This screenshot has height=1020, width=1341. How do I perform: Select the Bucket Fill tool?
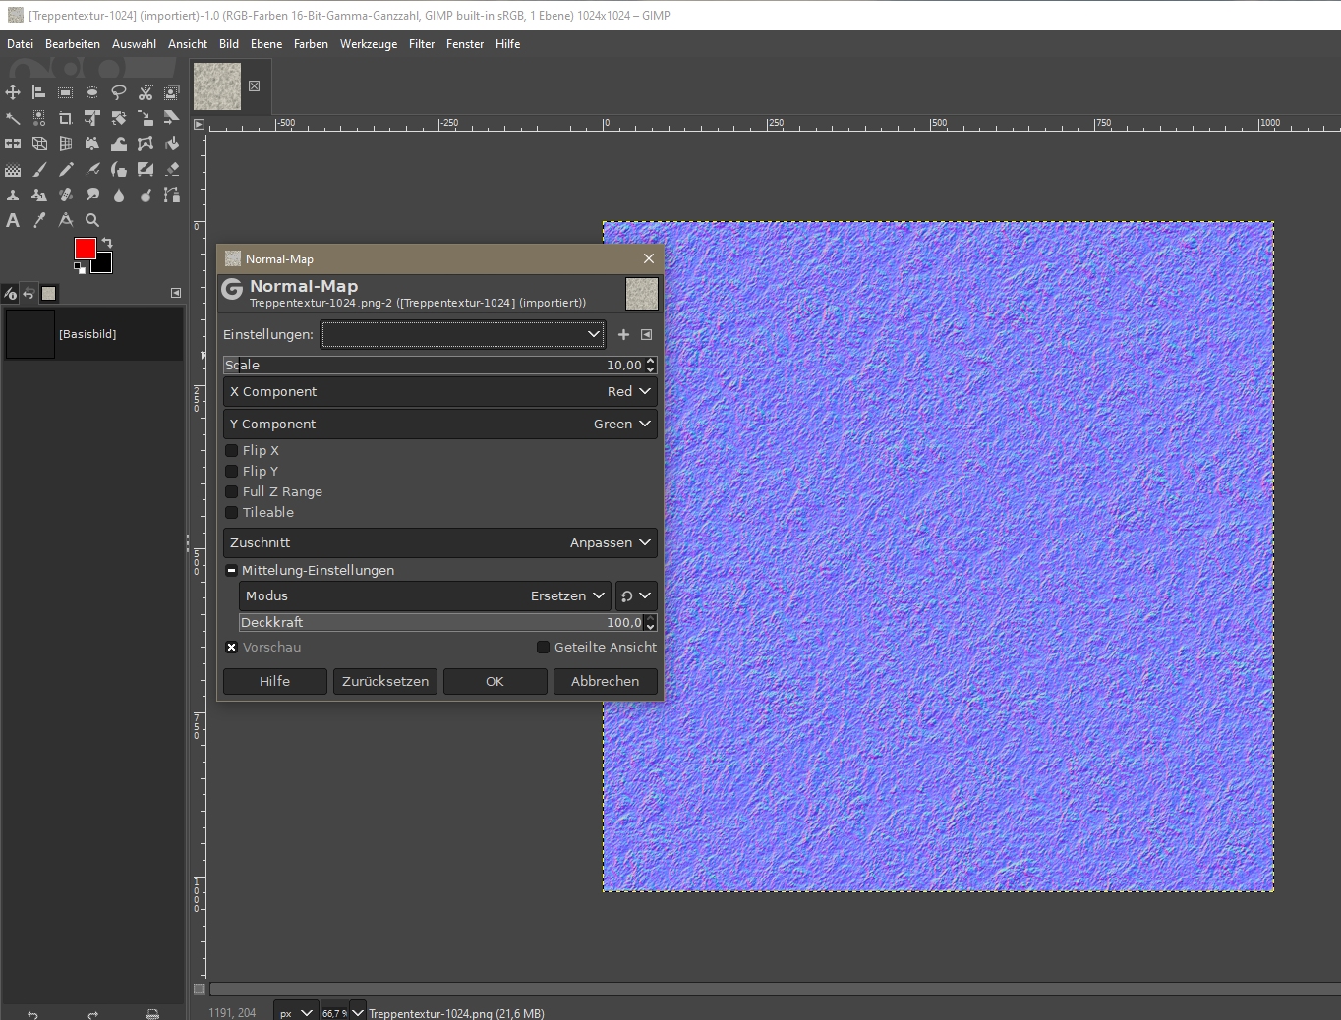pyautogui.click(x=172, y=143)
